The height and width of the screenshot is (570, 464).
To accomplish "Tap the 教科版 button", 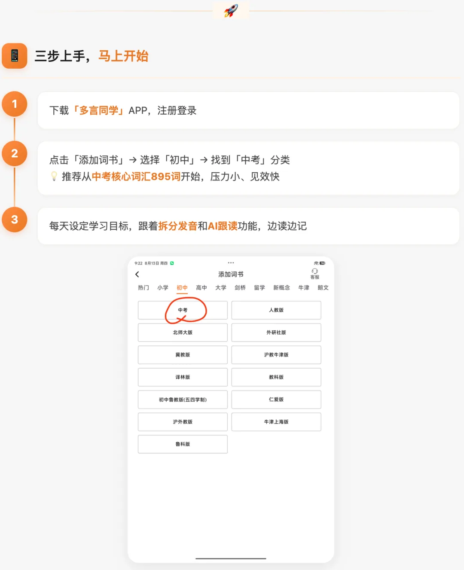I will pyautogui.click(x=276, y=377).
